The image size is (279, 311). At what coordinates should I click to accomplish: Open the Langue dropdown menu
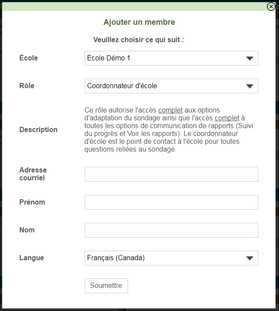[249, 258]
